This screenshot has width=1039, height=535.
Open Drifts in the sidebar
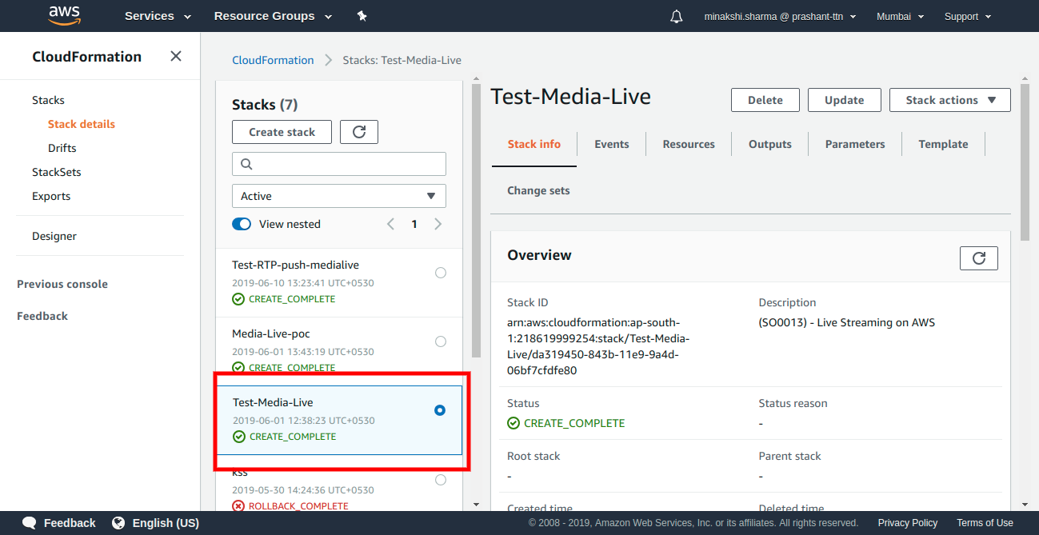pyautogui.click(x=62, y=148)
